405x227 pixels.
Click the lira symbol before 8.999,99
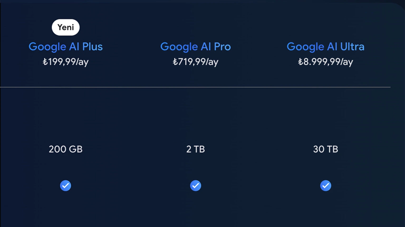coord(301,62)
